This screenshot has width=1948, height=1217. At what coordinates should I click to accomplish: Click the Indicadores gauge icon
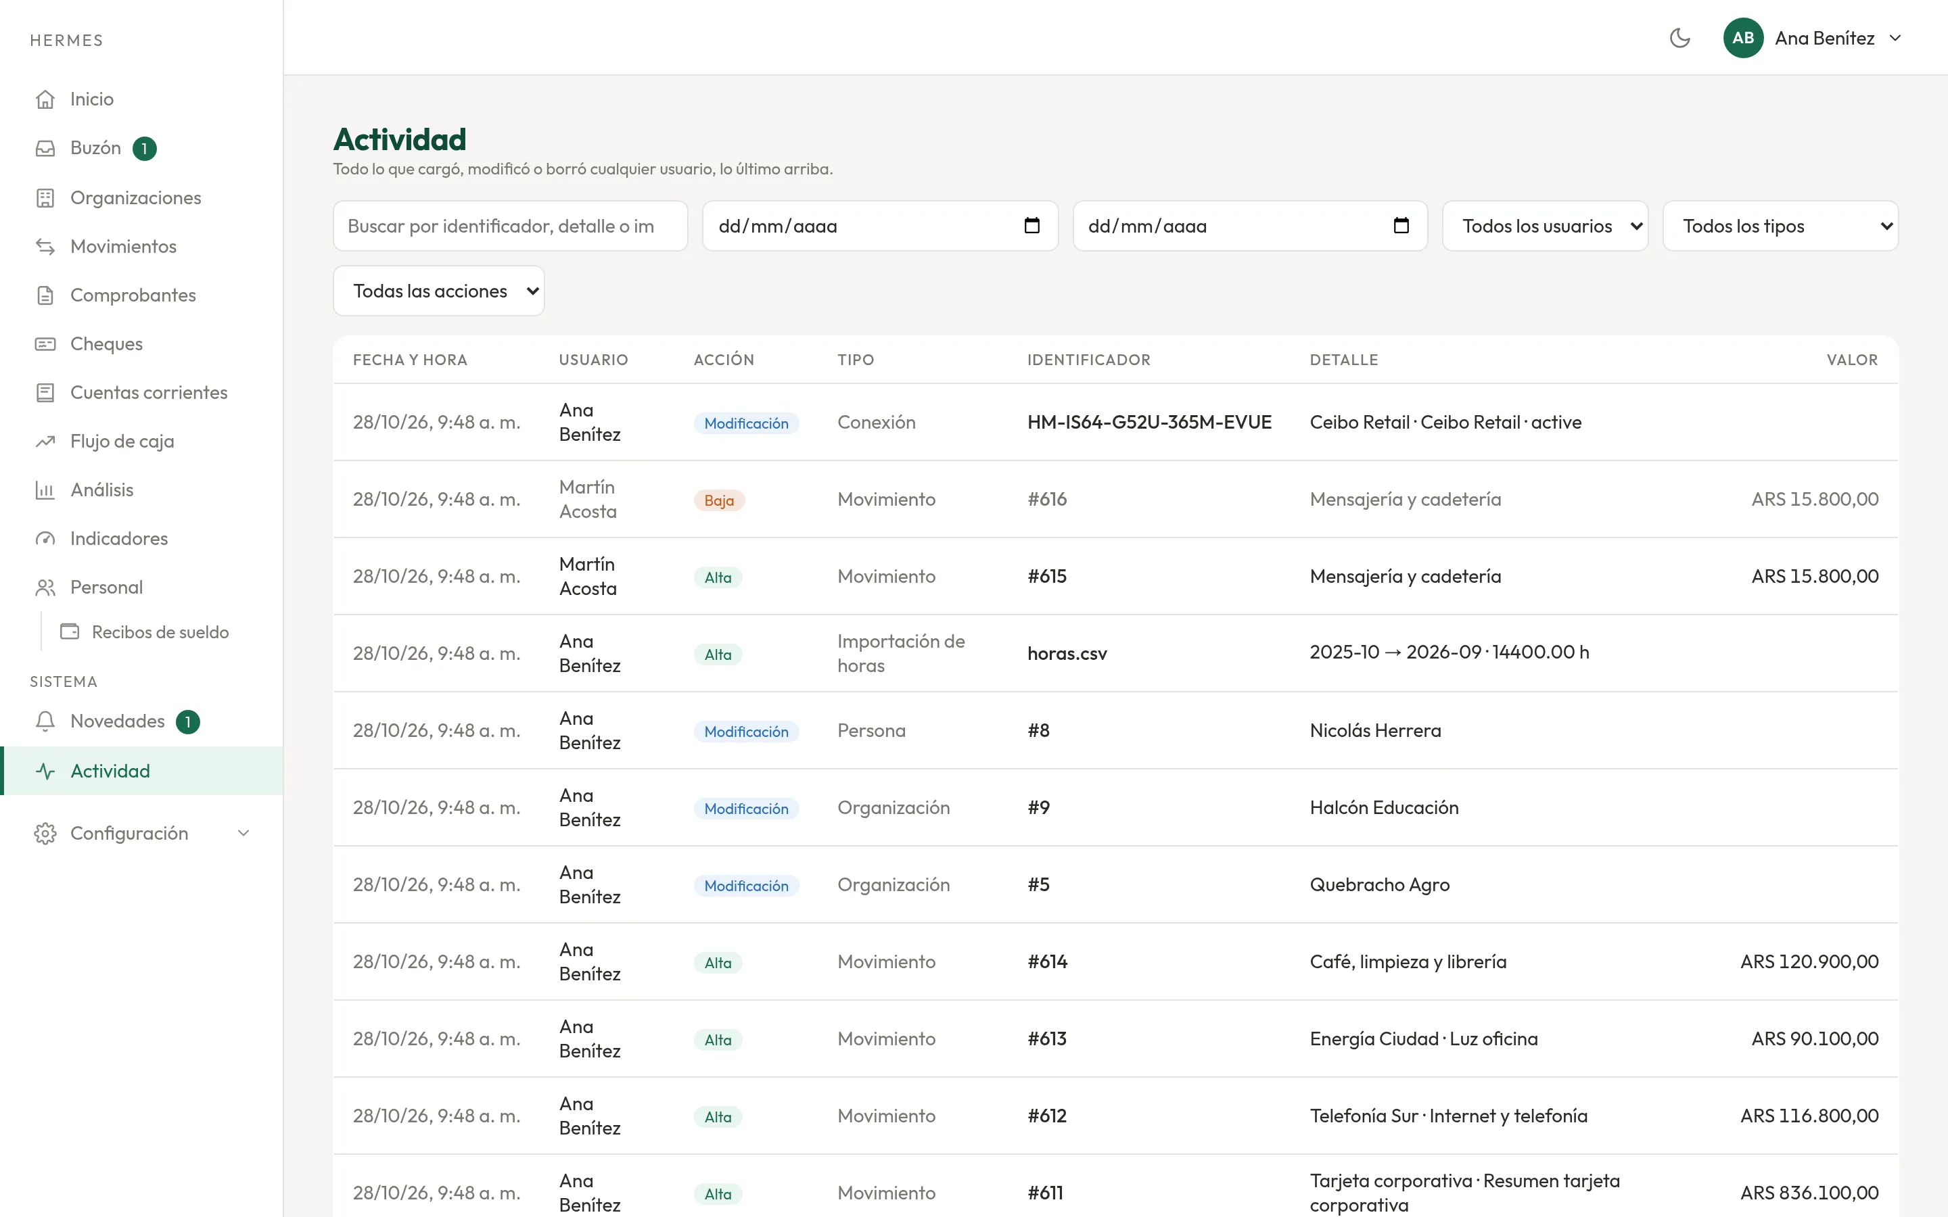point(45,538)
